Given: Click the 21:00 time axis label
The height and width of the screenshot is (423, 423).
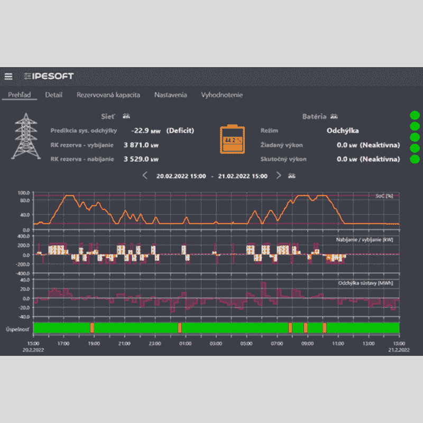Looking at the screenshot, I should coord(124,344).
